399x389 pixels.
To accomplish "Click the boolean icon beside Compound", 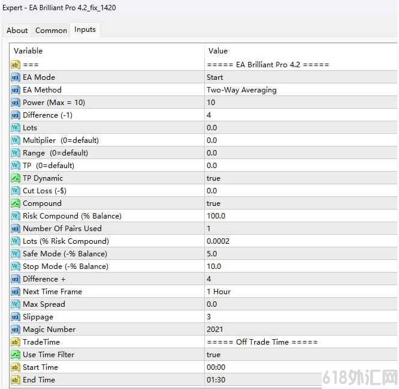I will pos(15,204).
